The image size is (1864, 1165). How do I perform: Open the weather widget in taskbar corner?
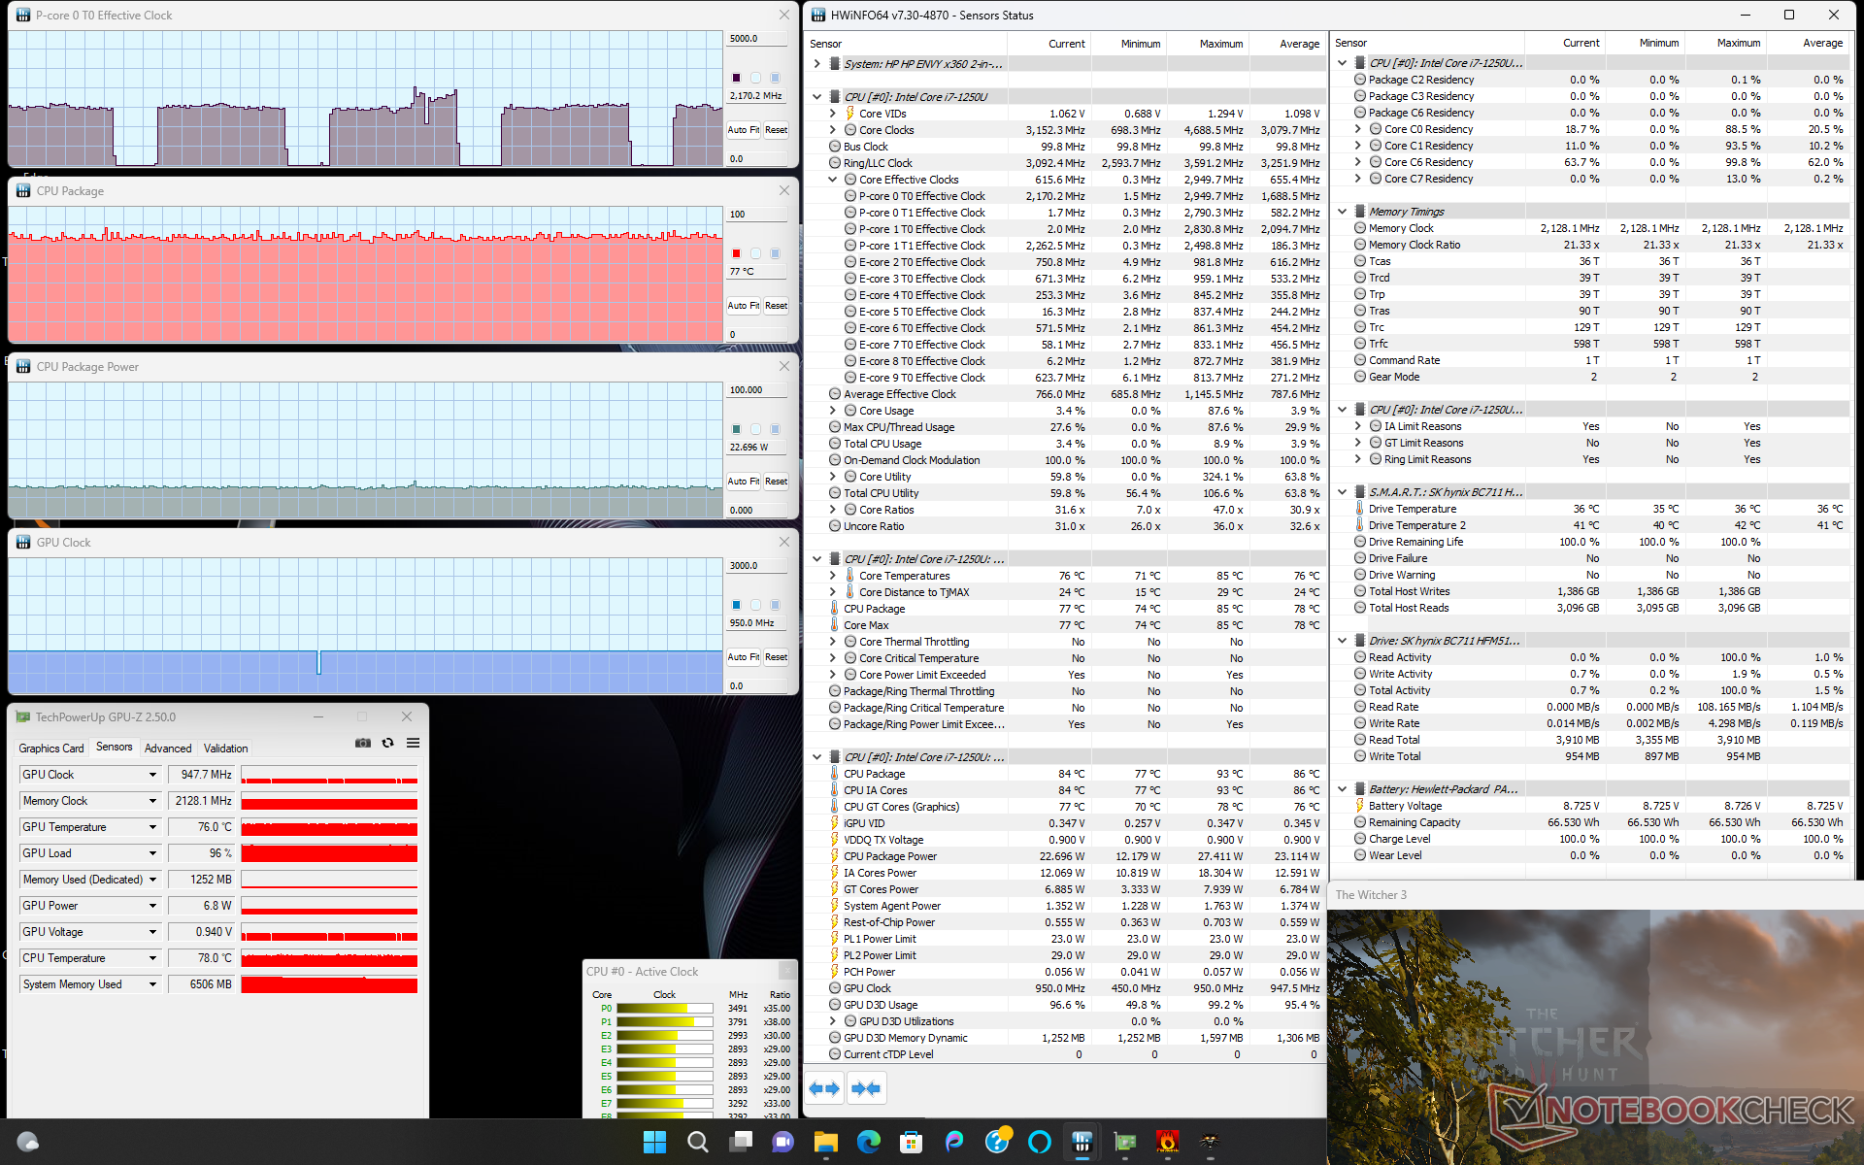pos(28,1142)
